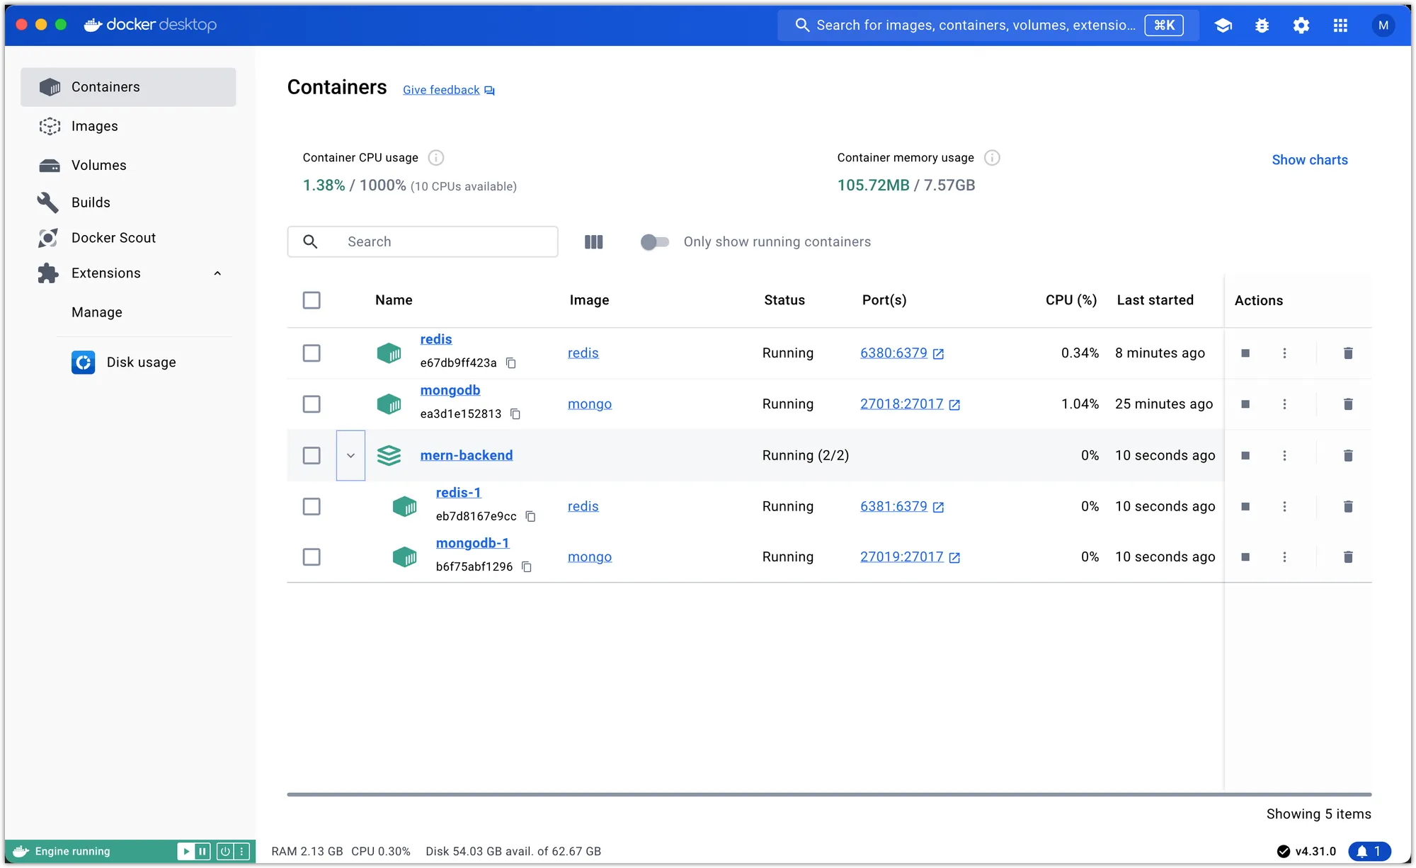This screenshot has width=1416, height=868.
Task: Open the manage columns icon
Action: pos(593,242)
